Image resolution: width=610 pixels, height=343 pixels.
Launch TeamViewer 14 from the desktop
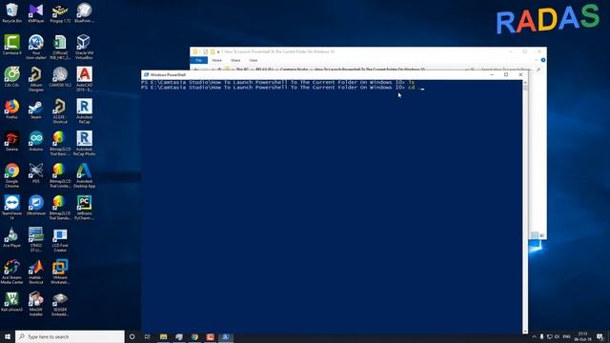11,208
